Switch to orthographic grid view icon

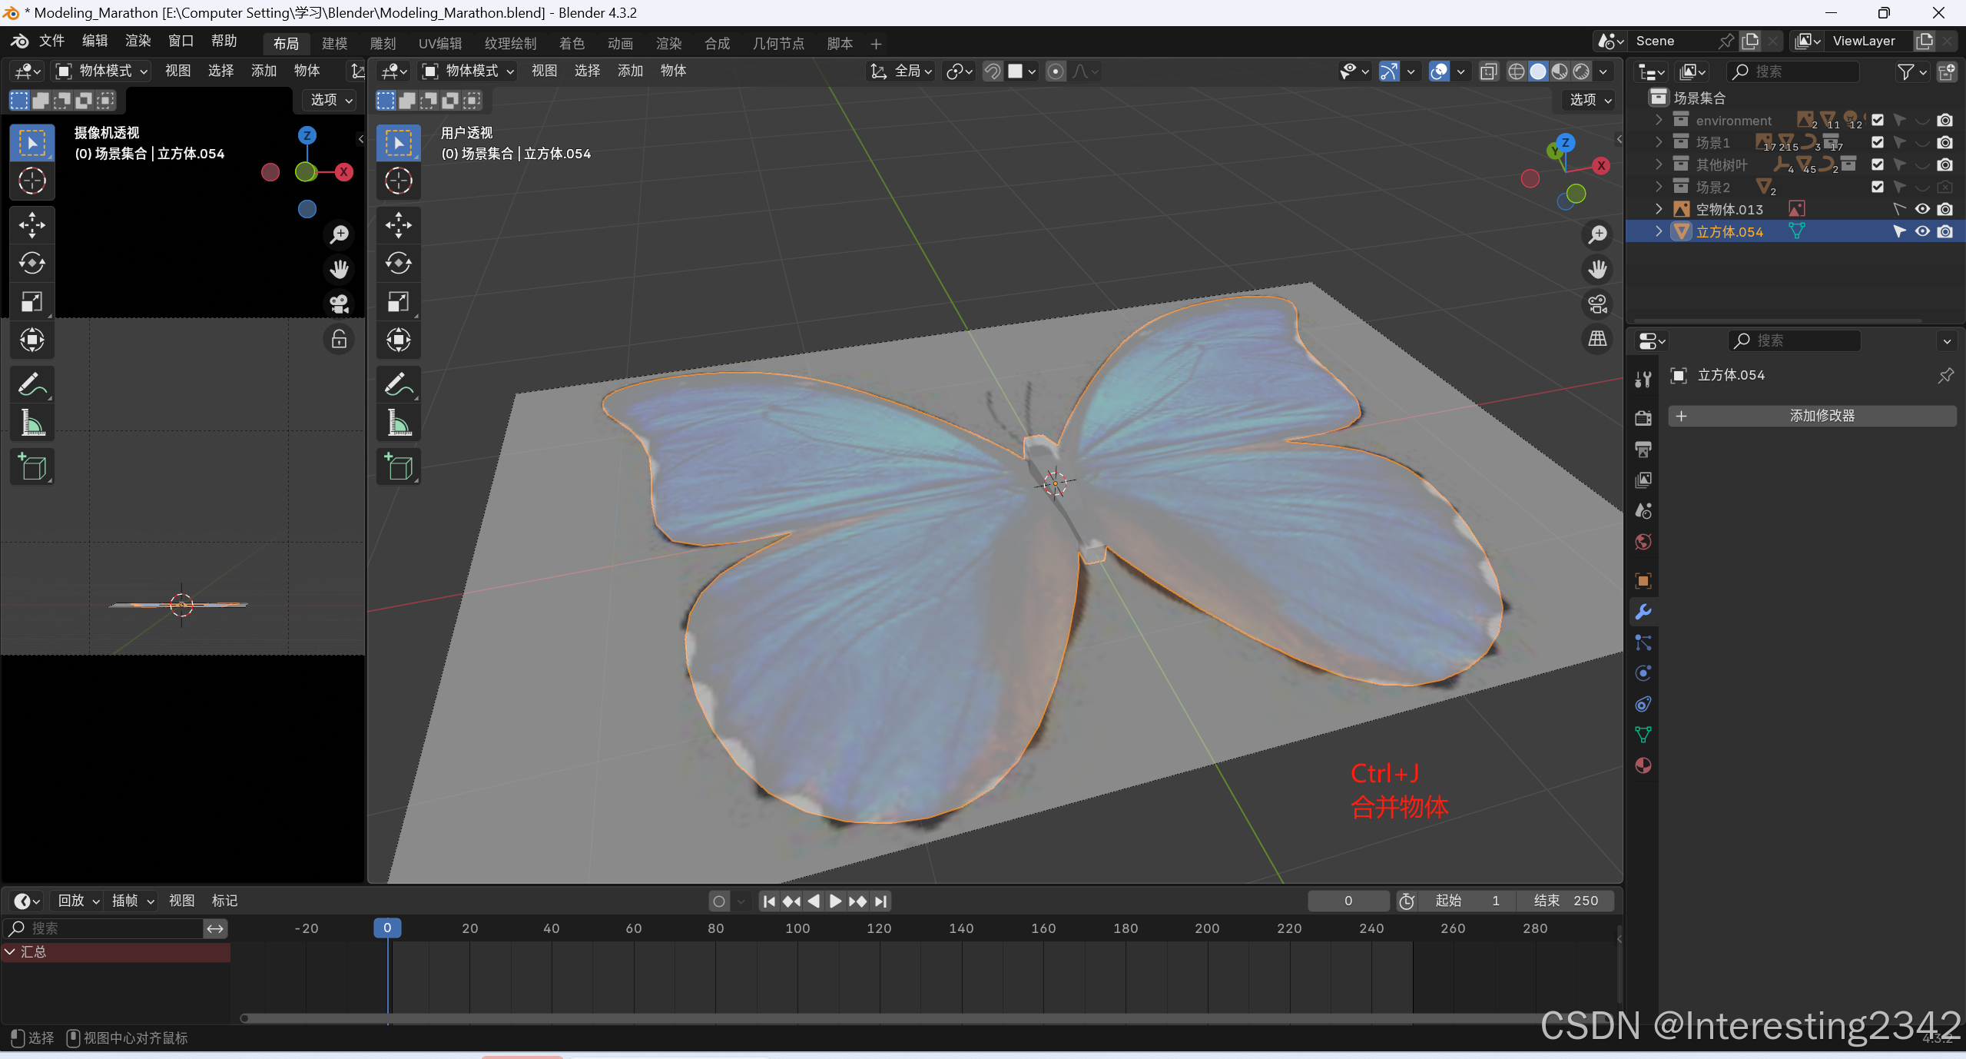click(x=1597, y=338)
